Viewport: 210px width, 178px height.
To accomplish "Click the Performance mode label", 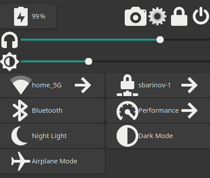I will click(158, 111).
